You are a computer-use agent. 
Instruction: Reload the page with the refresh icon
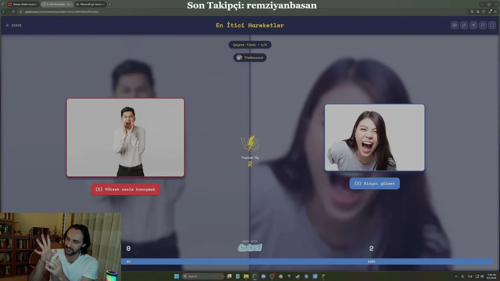click(x=13, y=12)
